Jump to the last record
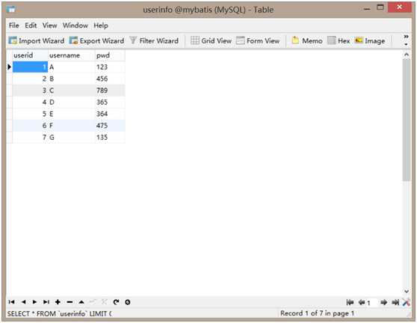 click(x=46, y=302)
